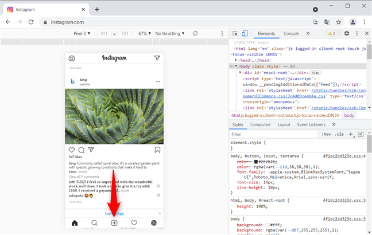
Task: Click the styles Filter input field
Action: tap(270, 134)
